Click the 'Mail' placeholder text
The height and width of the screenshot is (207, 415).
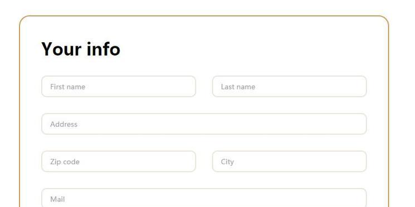(x=57, y=199)
